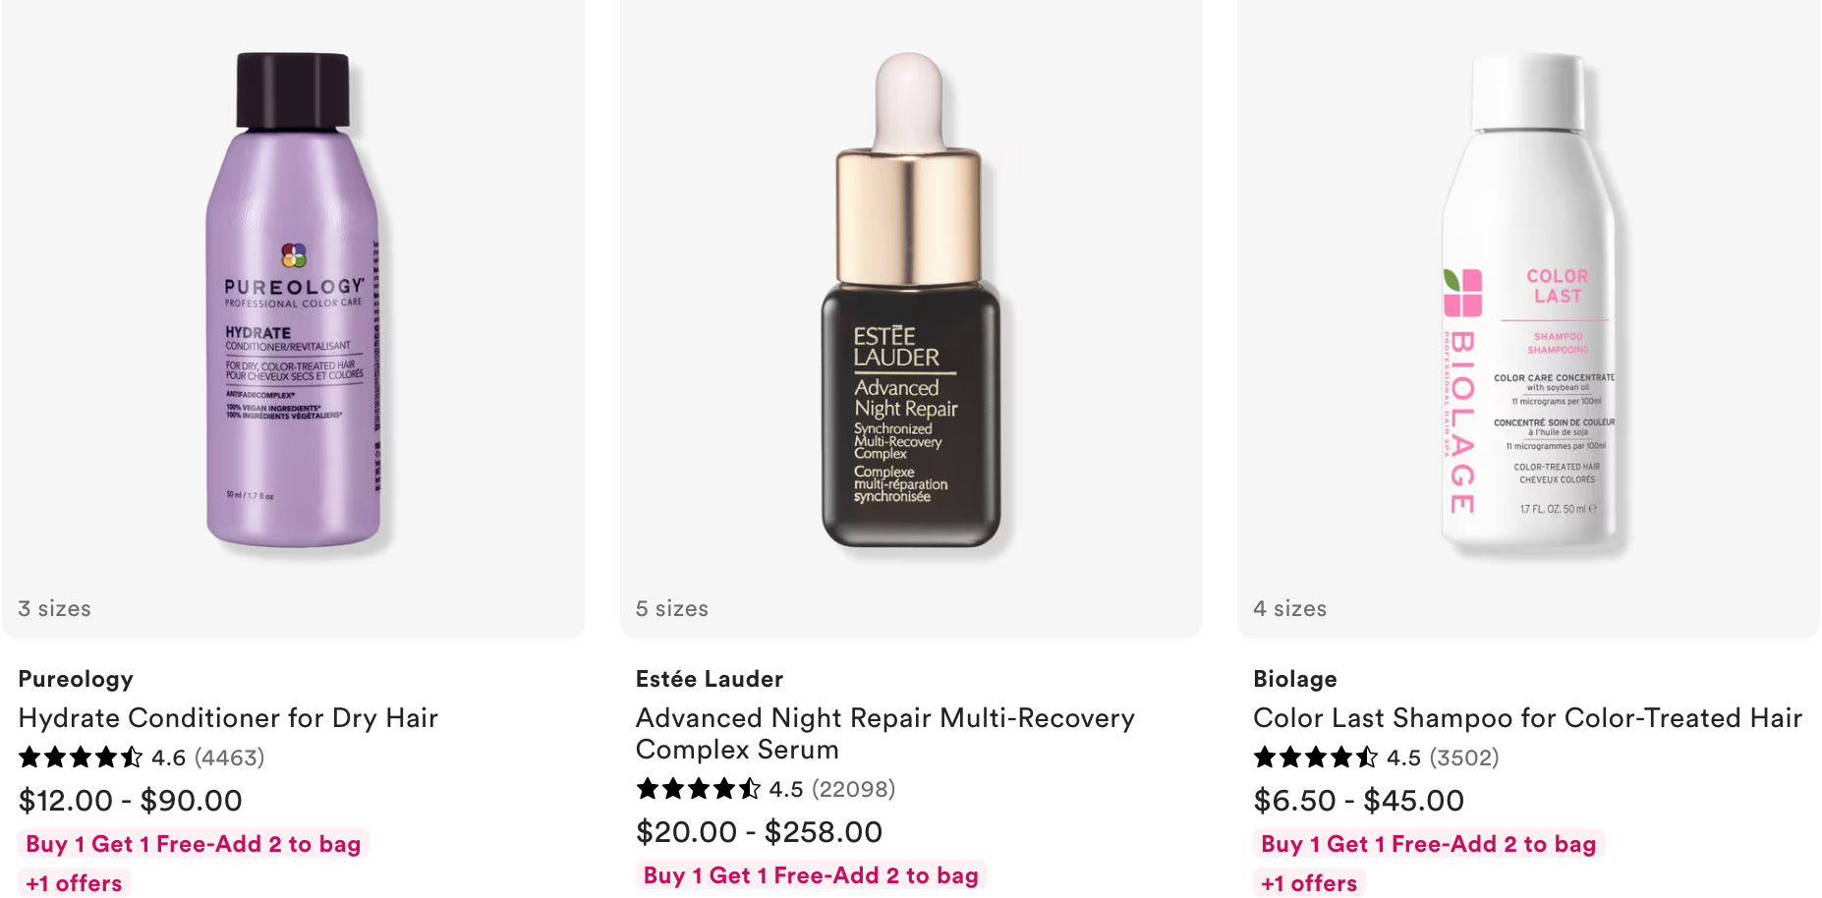
Task: Click the Estée Lauder brand name
Action: coord(710,679)
